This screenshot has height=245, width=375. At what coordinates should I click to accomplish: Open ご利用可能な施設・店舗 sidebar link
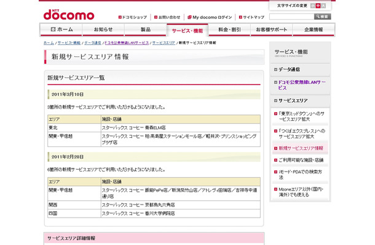302,160
